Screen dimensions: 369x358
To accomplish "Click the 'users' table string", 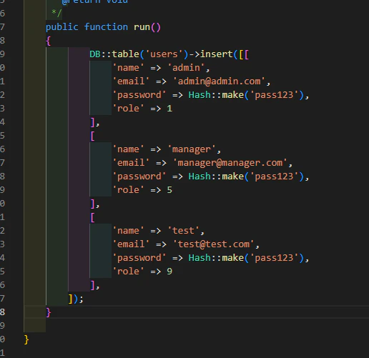I will pyautogui.click(x=164, y=54).
